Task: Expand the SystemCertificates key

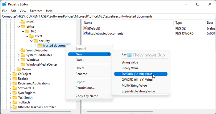Action: click(19, 55)
